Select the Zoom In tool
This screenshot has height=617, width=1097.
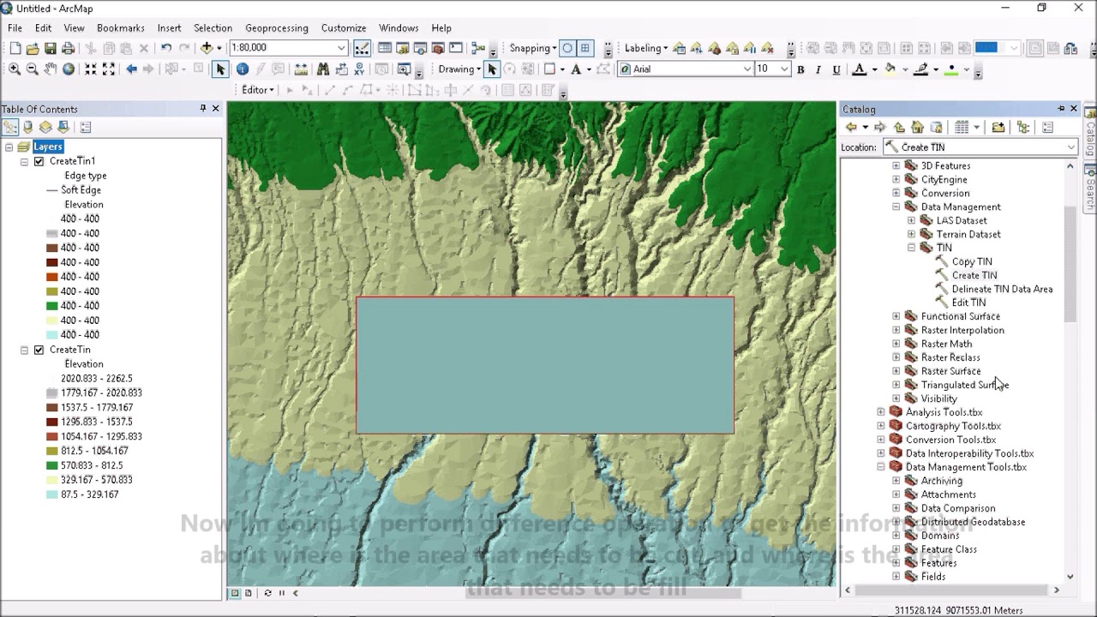click(15, 69)
